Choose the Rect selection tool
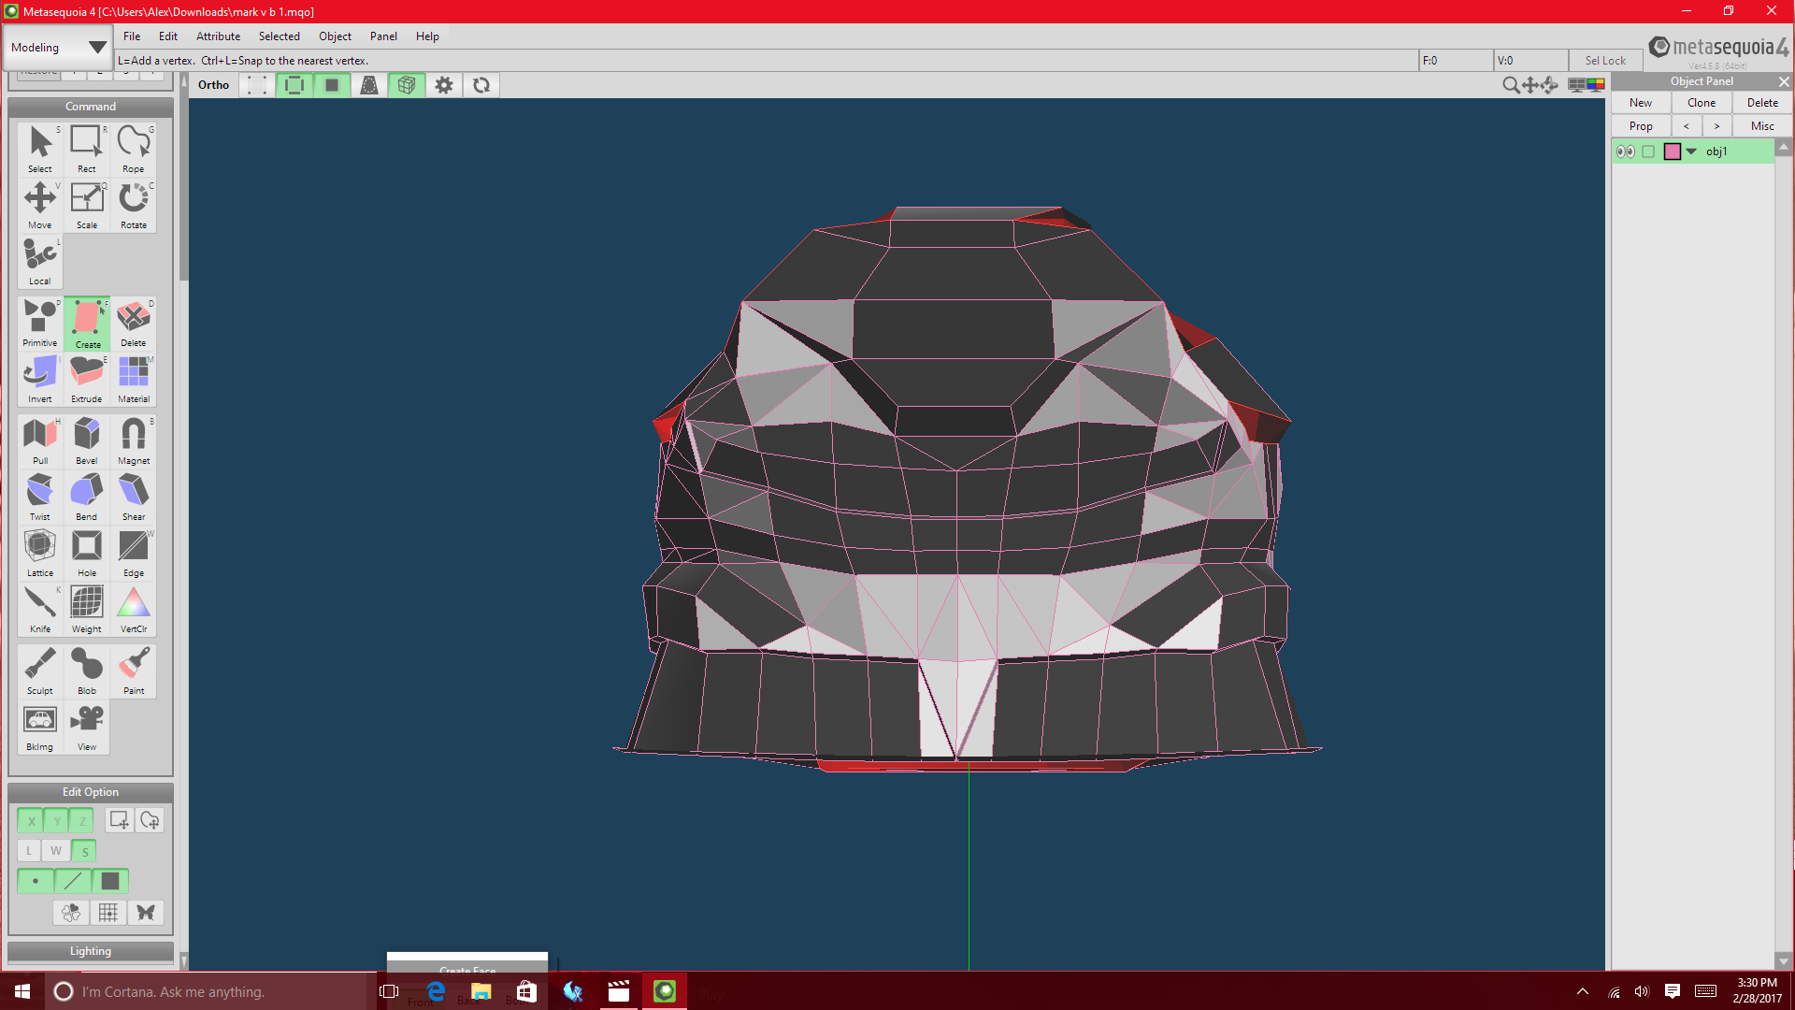This screenshot has width=1795, height=1010. pyautogui.click(x=87, y=149)
